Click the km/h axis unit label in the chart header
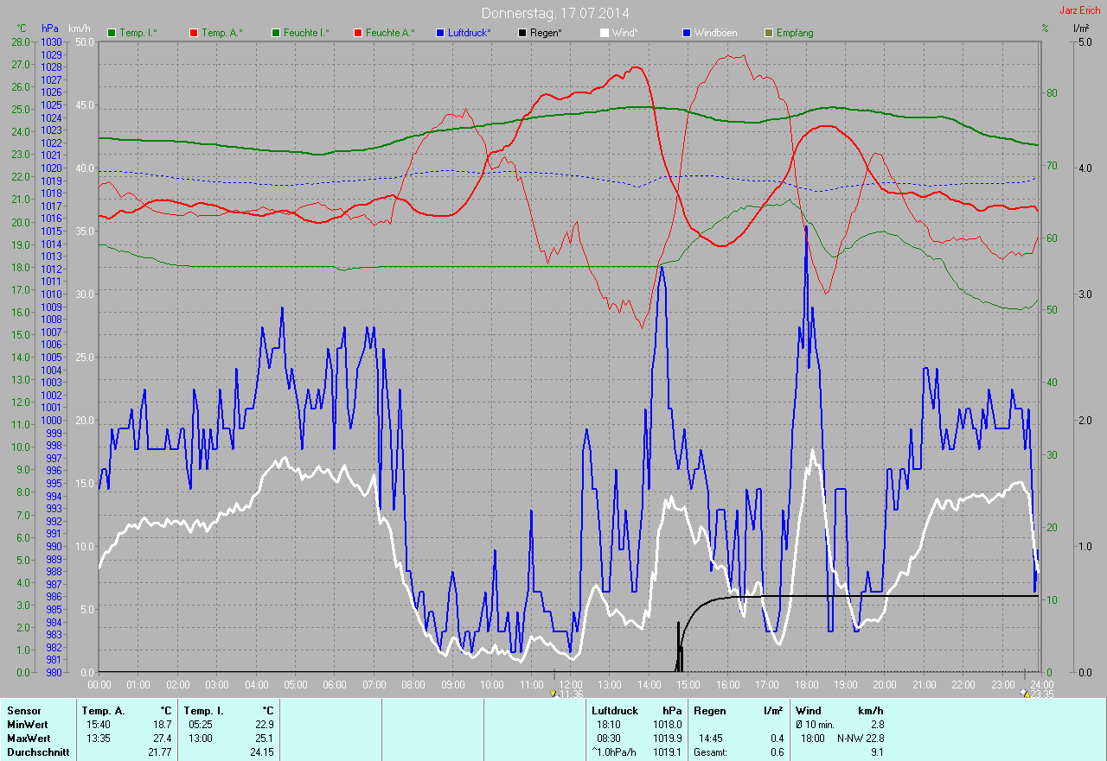Viewport: 1107px width, 761px height. tap(80, 29)
